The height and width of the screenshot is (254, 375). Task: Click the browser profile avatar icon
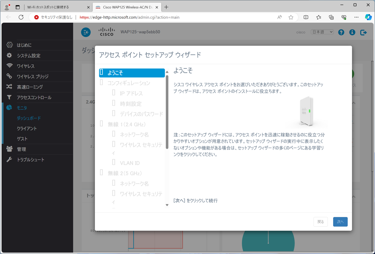[7, 7]
